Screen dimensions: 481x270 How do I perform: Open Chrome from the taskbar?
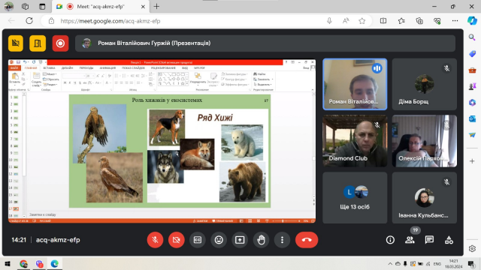pos(23,264)
